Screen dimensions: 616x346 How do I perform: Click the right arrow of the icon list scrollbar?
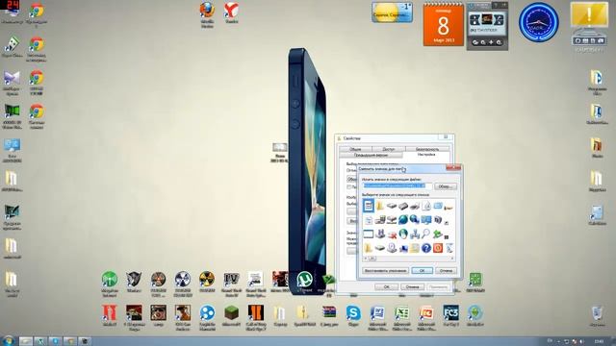(x=452, y=259)
